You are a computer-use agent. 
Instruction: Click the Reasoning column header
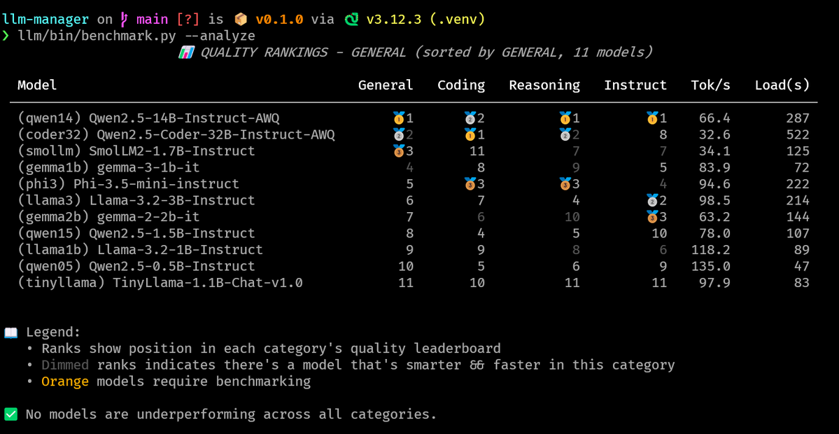[544, 85]
